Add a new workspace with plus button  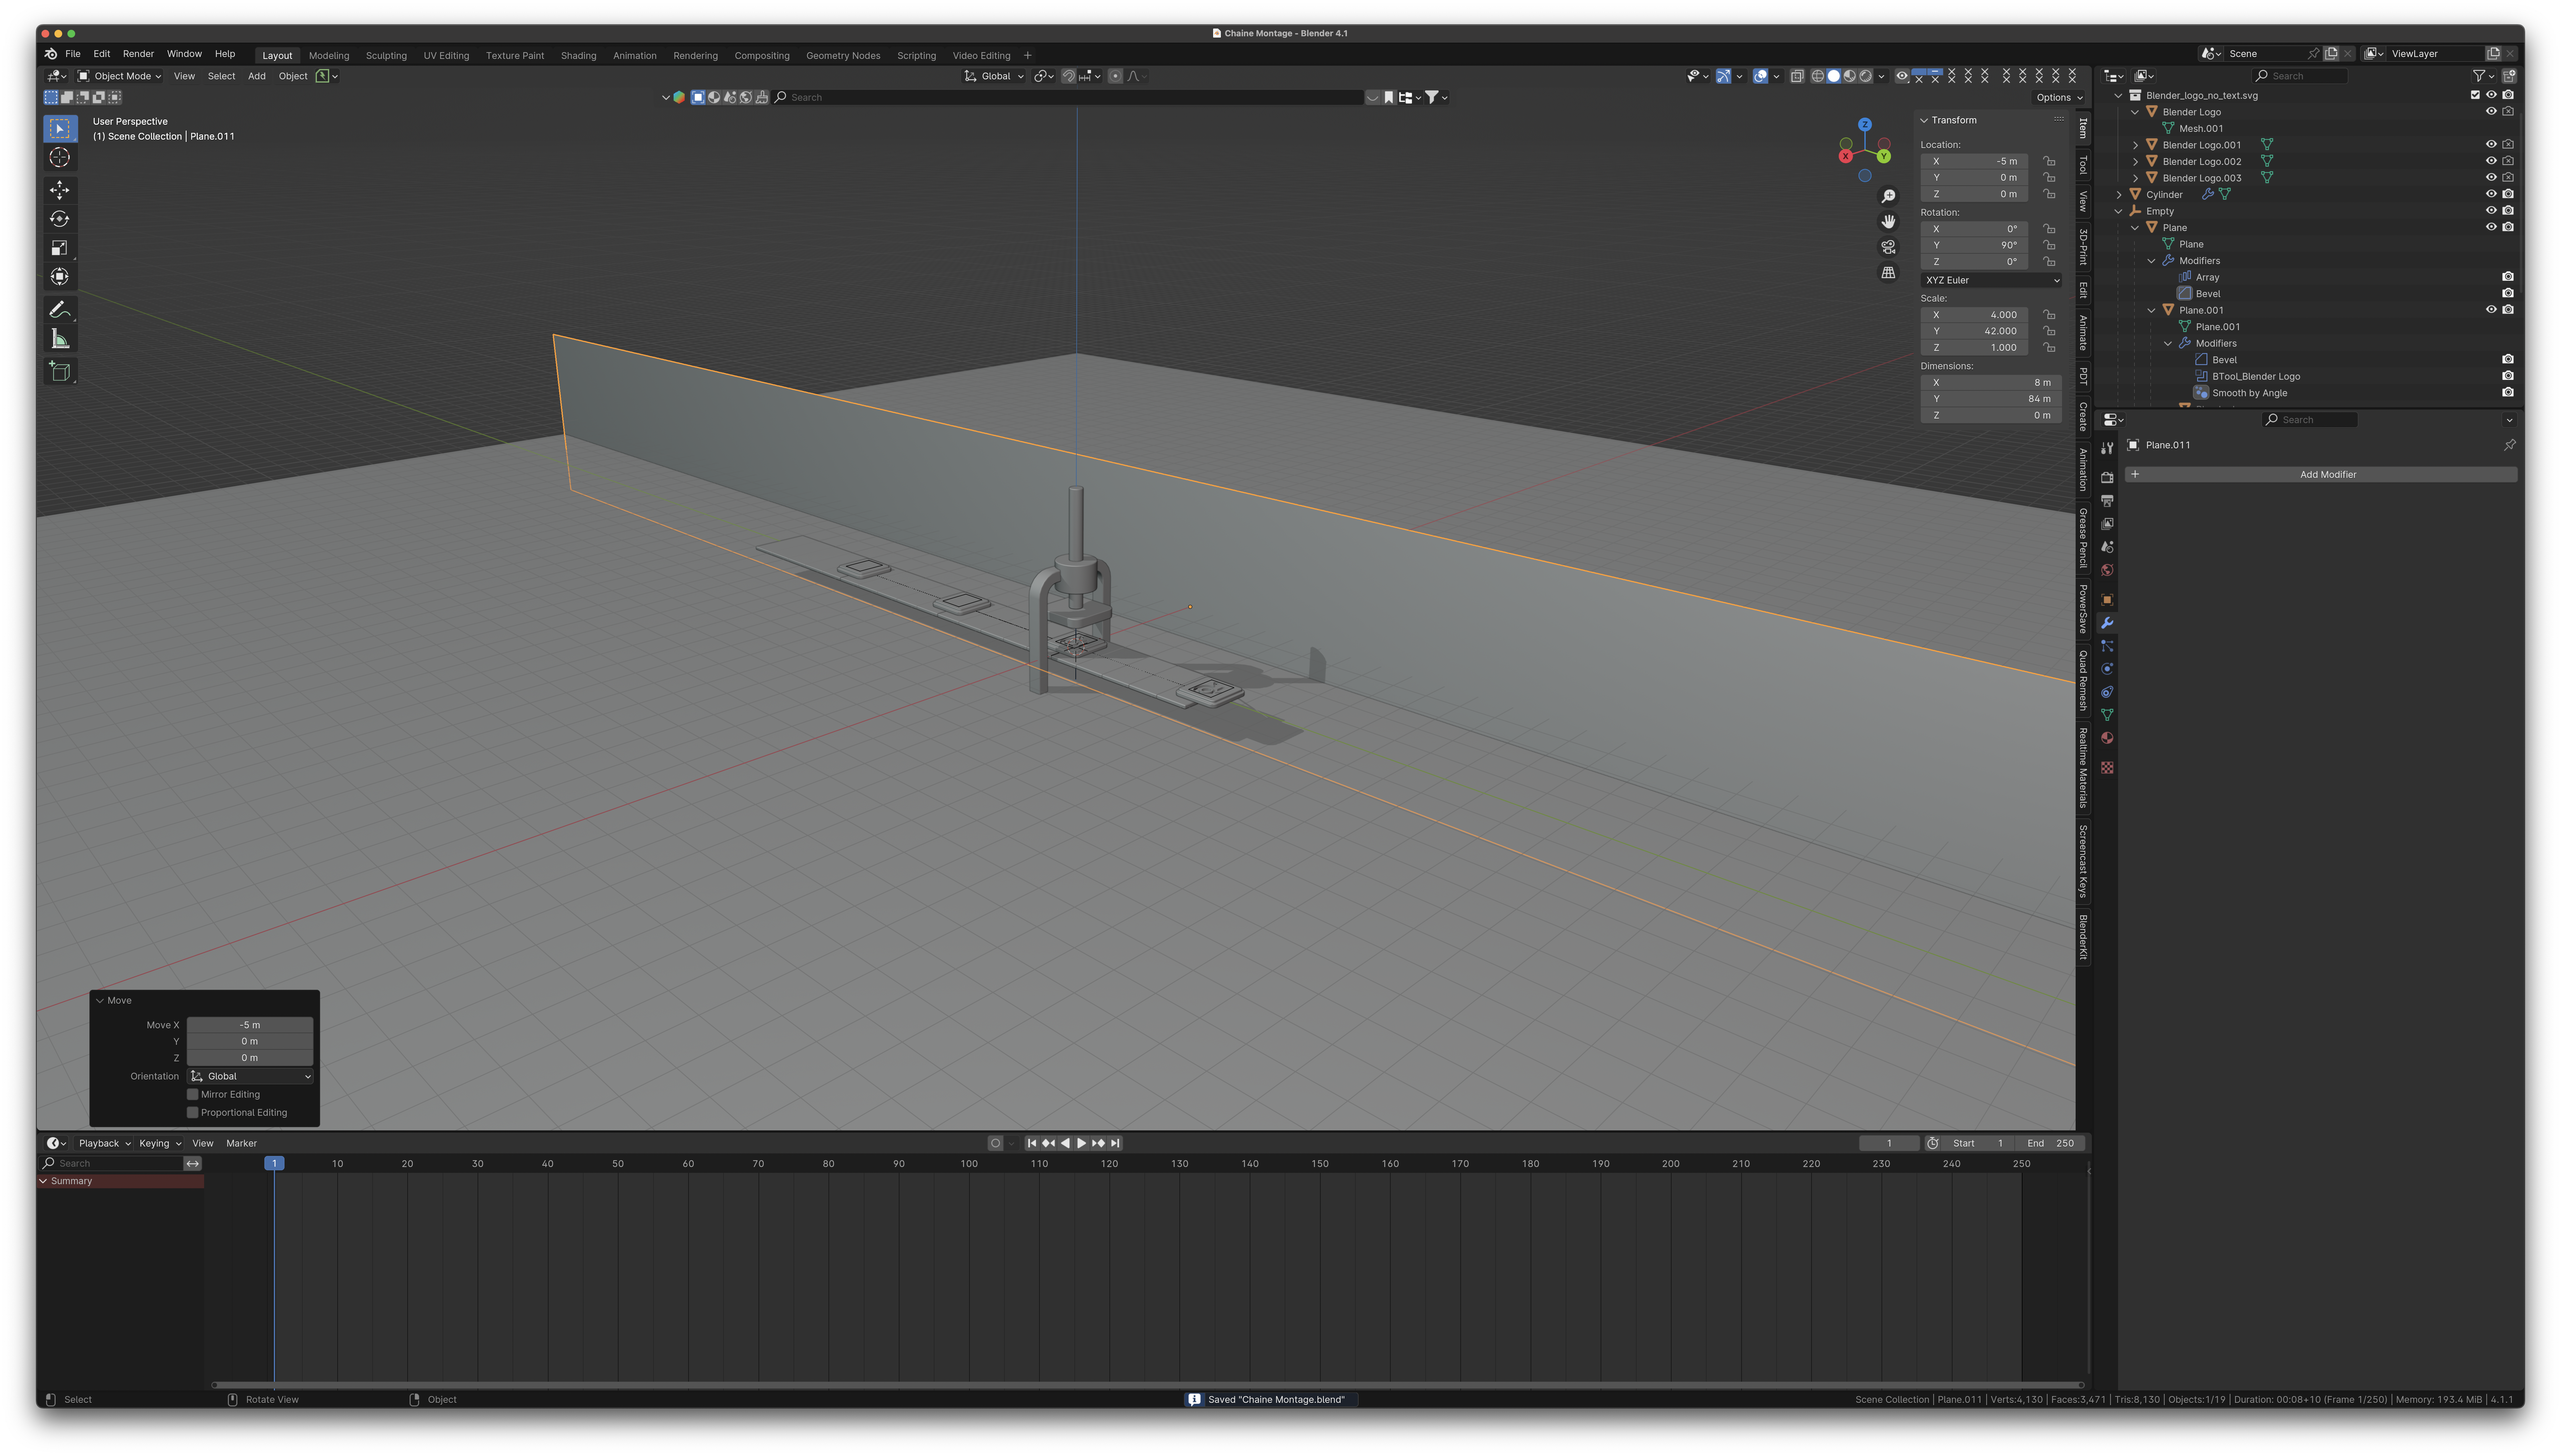click(1027, 56)
